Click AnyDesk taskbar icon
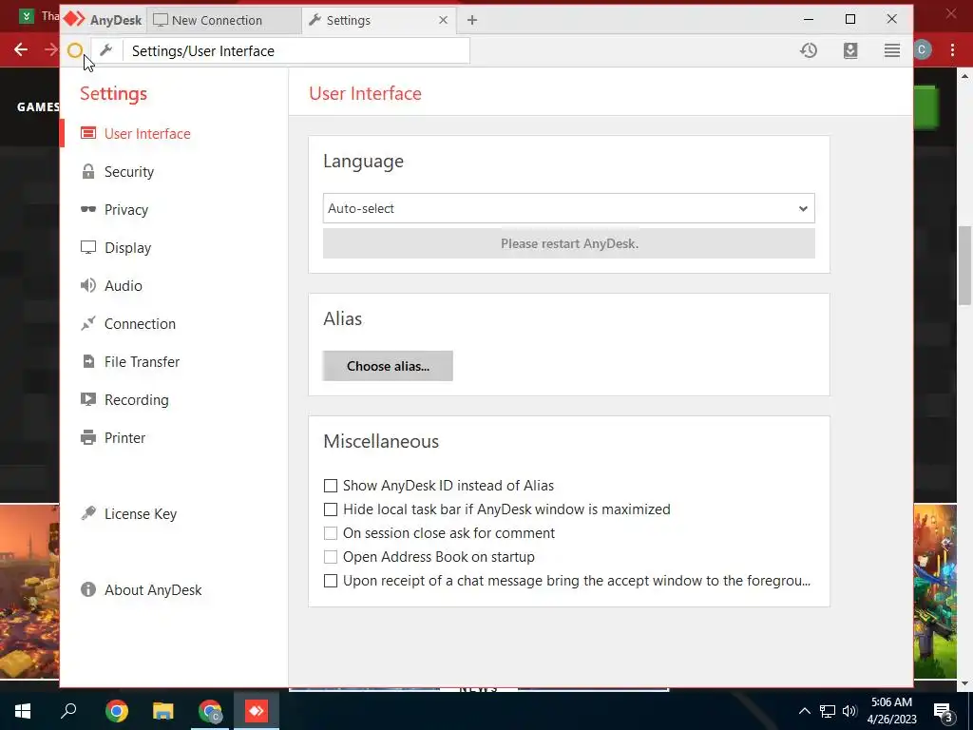 (x=257, y=711)
